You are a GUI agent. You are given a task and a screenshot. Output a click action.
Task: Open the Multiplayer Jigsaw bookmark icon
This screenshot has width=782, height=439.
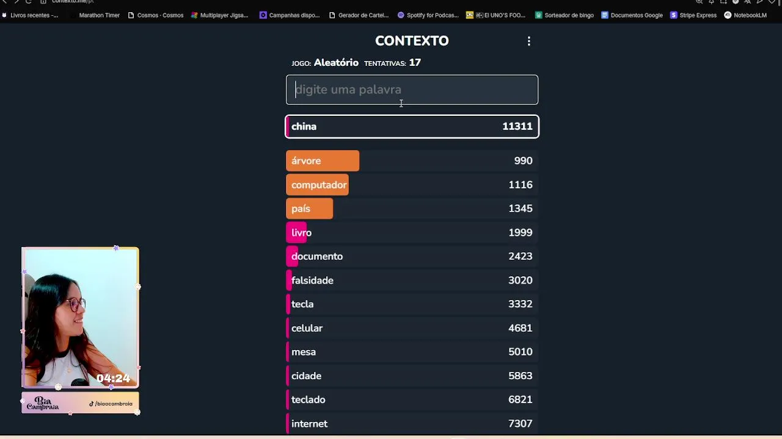(x=194, y=15)
